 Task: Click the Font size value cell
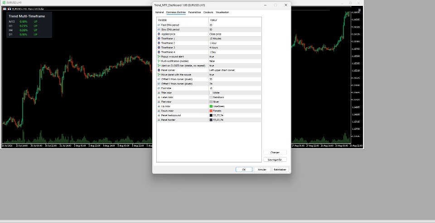(x=235, y=88)
